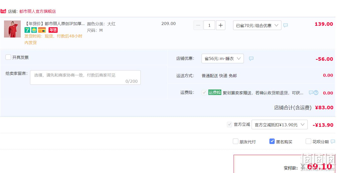Screen dimensions: 338x173
Task: Open the 已省70元:组合优惠 dropdown
Action: click(257, 25)
